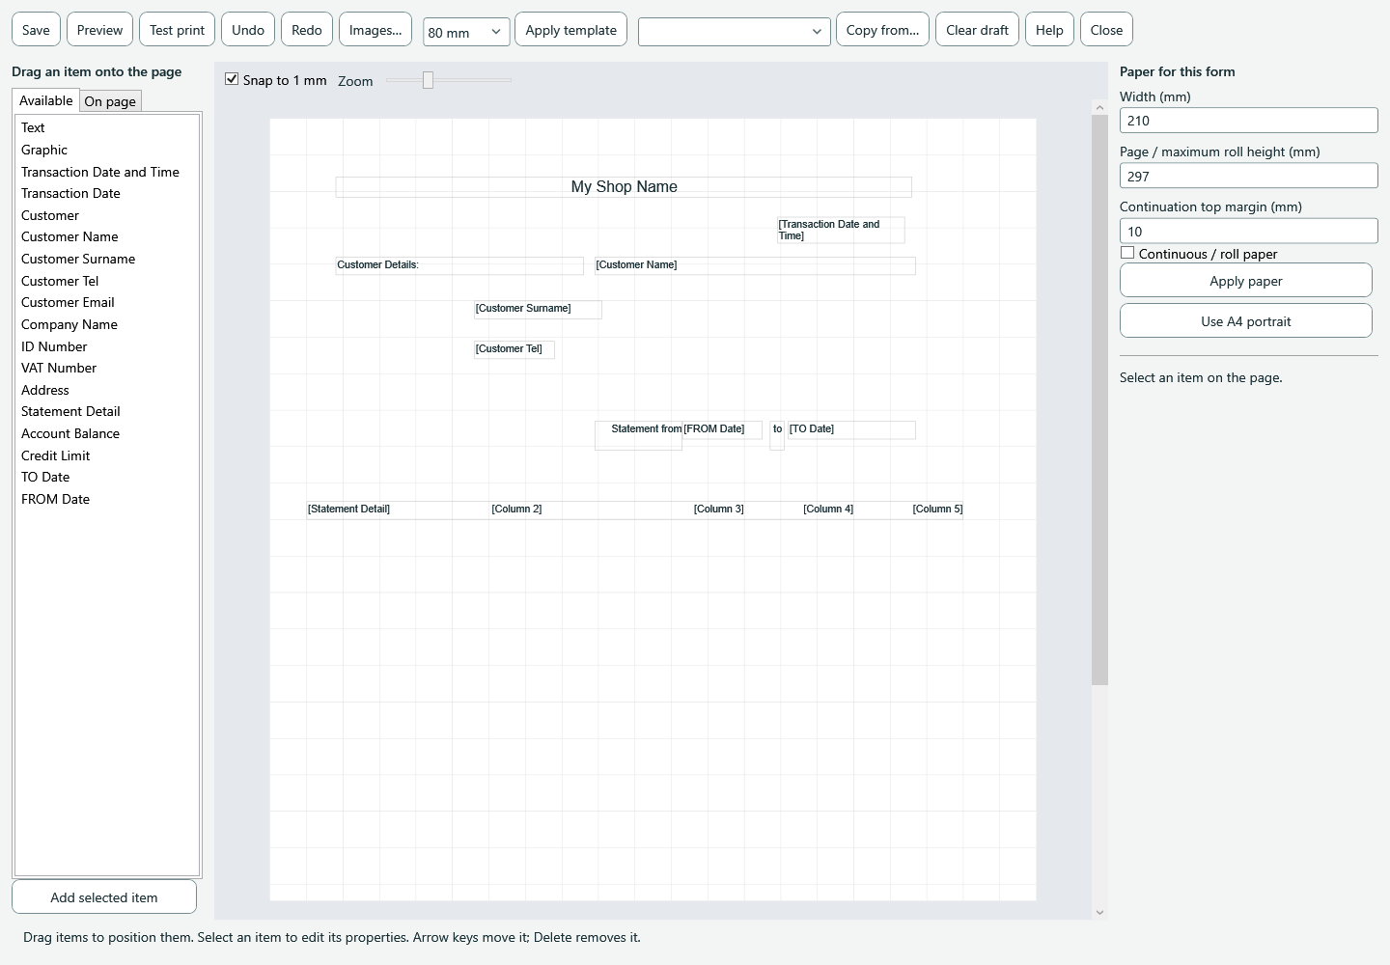1390x965 pixels.
Task: Click the Width (mm) input field
Action: point(1248,121)
